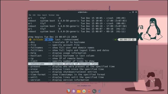Open the yellow Files folder in the dock

click(x=79, y=91)
